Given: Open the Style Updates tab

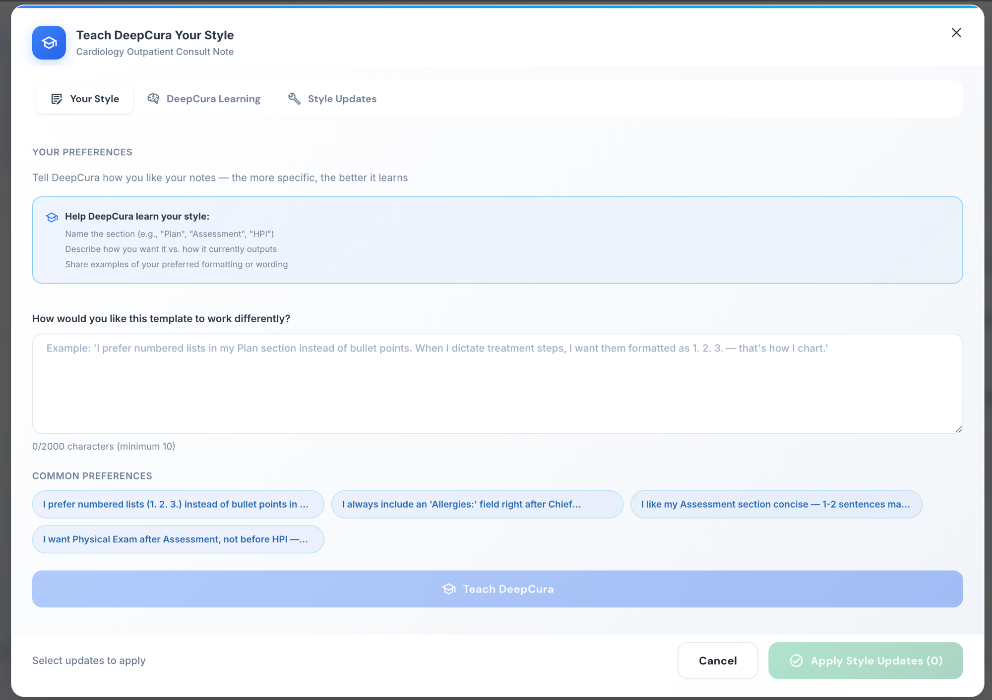Looking at the screenshot, I should 332,99.
